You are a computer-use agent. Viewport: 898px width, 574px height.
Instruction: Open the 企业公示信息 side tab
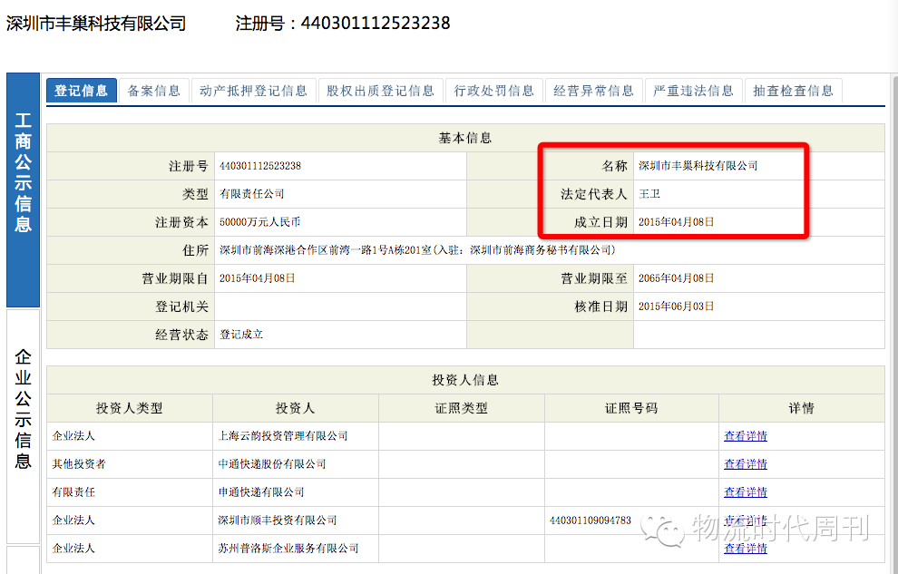coord(23,425)
